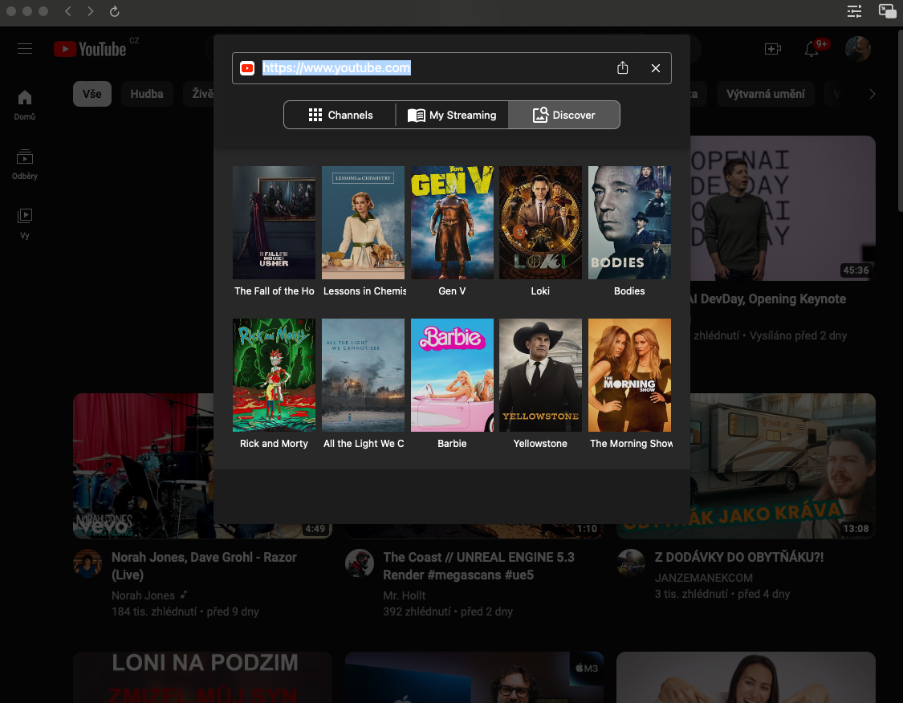Click the YouTube logo

coord(91,49)
